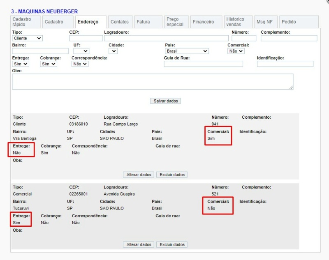Focus the CEP input field

pos(86,38)
